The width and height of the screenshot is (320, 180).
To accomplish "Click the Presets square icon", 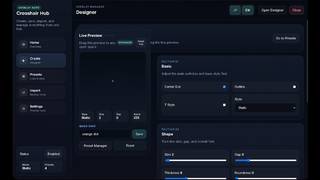I will click(x=23, y=76).
